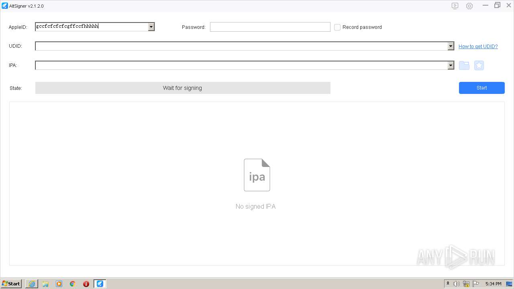Minimize the AltSigner window

(x=485, y=6)
